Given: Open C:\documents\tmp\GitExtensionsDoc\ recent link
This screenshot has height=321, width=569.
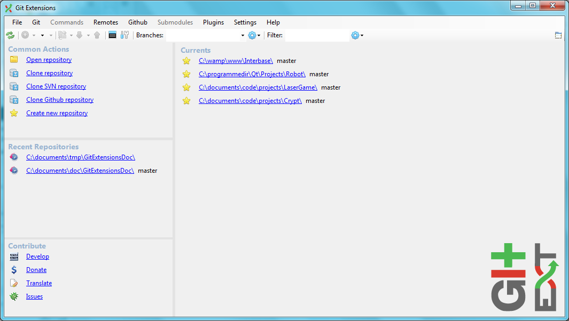Looking at the screenshot, I should pyautogui.click(x=81, y=157).
